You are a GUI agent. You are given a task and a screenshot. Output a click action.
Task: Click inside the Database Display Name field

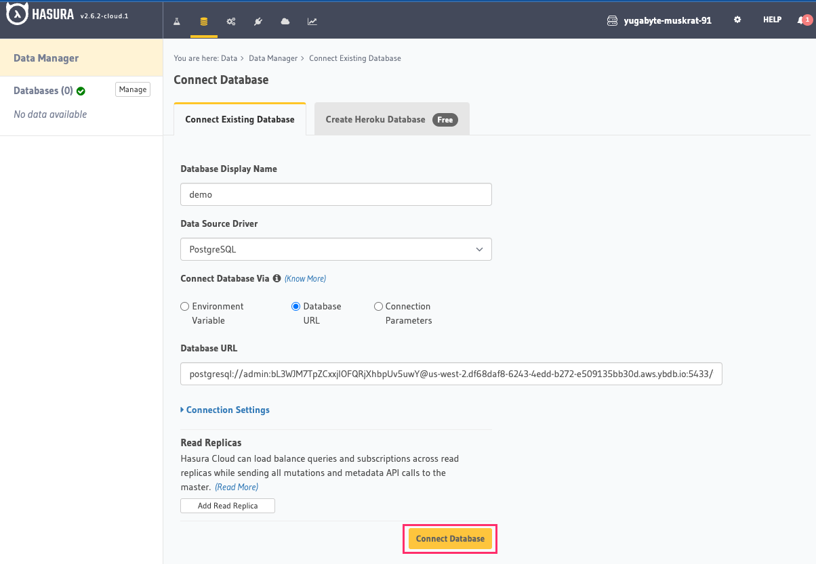click(335, 194)
